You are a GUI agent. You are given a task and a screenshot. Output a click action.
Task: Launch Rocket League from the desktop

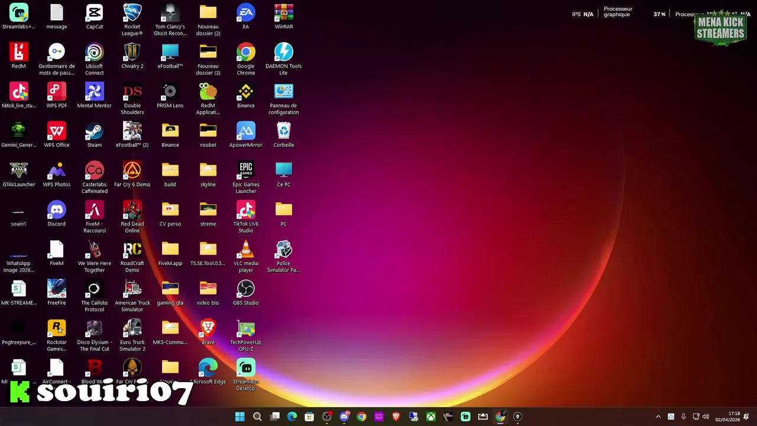(132, 20)
